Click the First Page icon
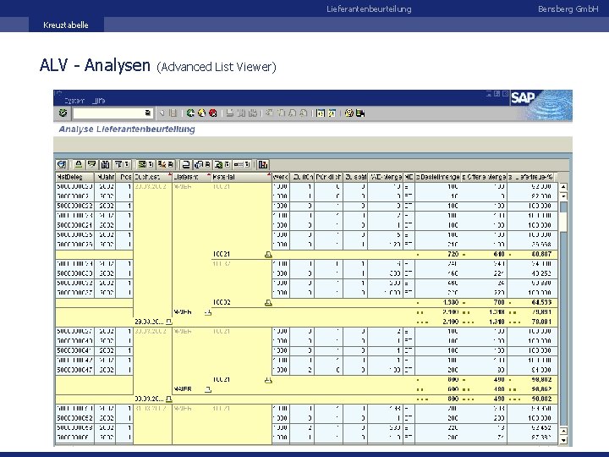 (x=270, y=113)
